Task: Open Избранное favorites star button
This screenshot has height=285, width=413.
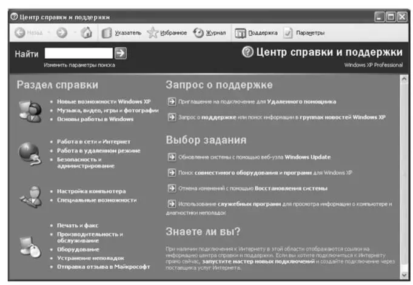Action: [167, 33]
